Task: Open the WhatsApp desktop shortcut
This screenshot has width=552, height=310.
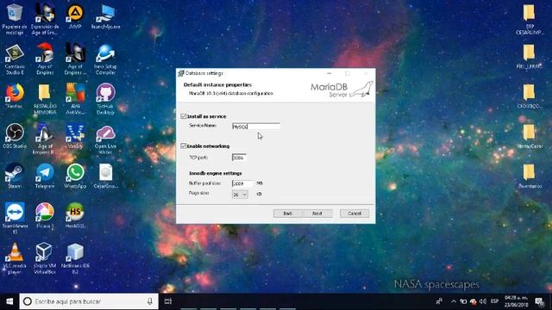Action: (75, 176)
